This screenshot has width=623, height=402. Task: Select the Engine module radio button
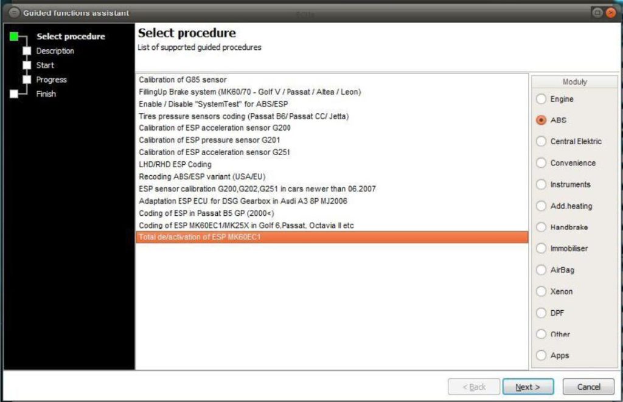coord(541,99)
